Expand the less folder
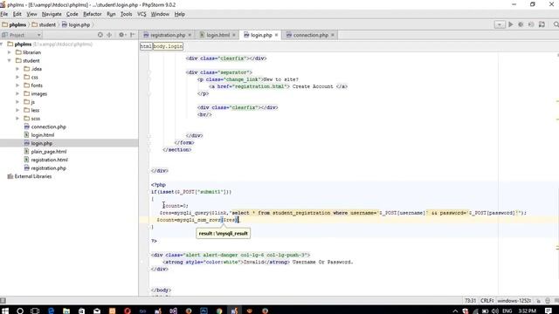 coord(17,110)
